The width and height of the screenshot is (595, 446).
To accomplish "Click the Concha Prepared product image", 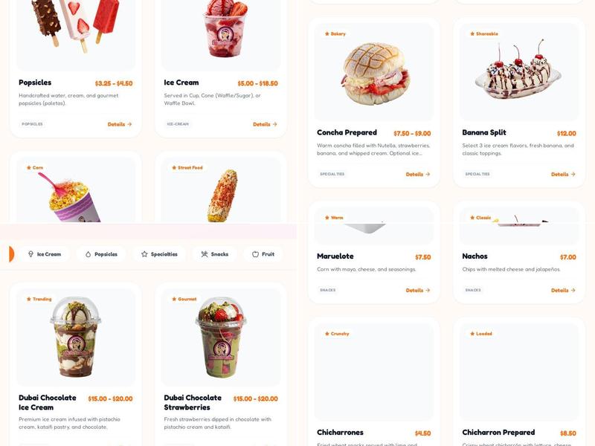I will tap(374, 72).
